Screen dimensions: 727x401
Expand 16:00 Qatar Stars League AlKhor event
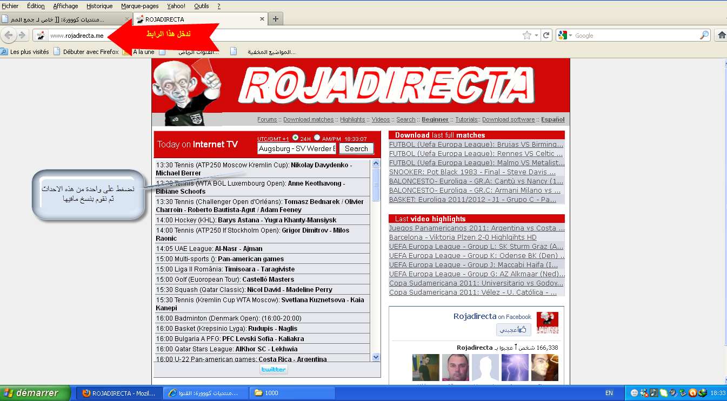click(x=262, y=349)
